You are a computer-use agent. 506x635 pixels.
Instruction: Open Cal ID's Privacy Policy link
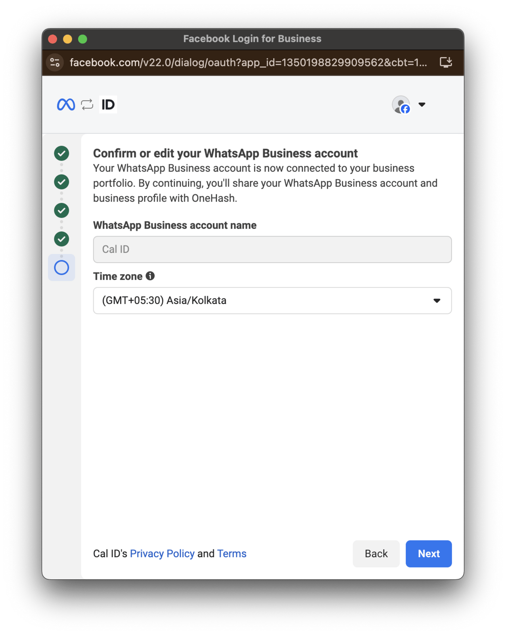162,554
